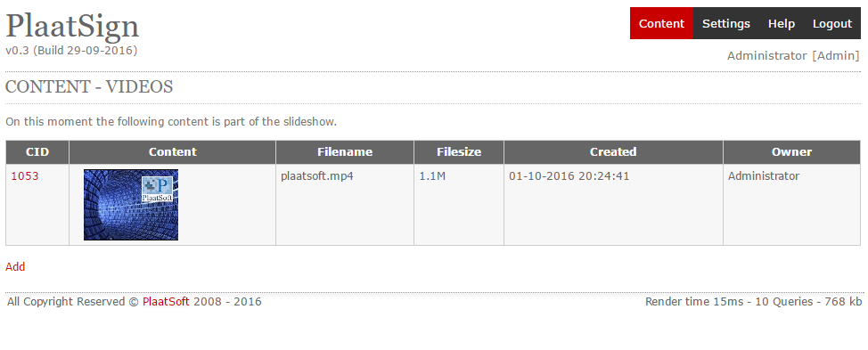Visit the PlaatSoft link in footer
The height and width of the screenshot is (350, 868).
tap(166, 302)
